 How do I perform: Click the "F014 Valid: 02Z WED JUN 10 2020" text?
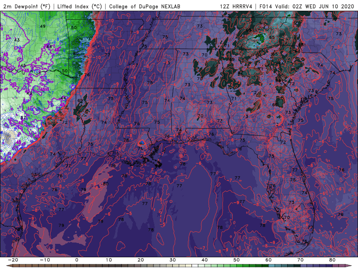(x=307, y=7)
